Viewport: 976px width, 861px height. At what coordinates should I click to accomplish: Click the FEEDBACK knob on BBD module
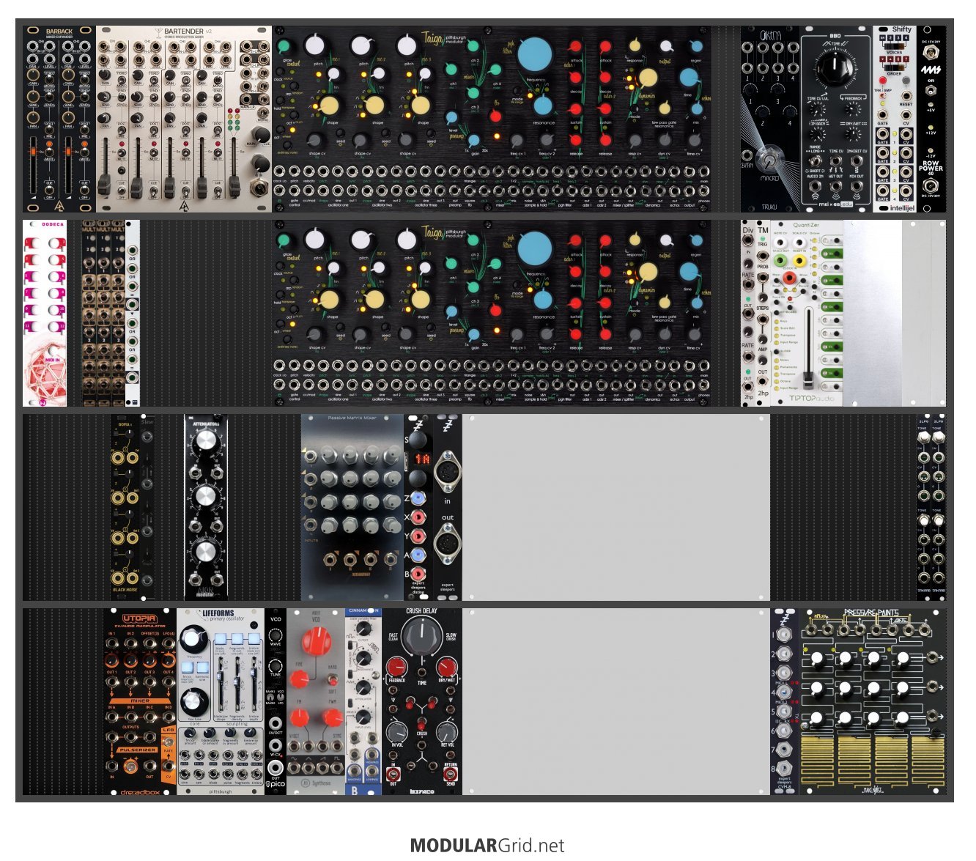tap(852, 109)
